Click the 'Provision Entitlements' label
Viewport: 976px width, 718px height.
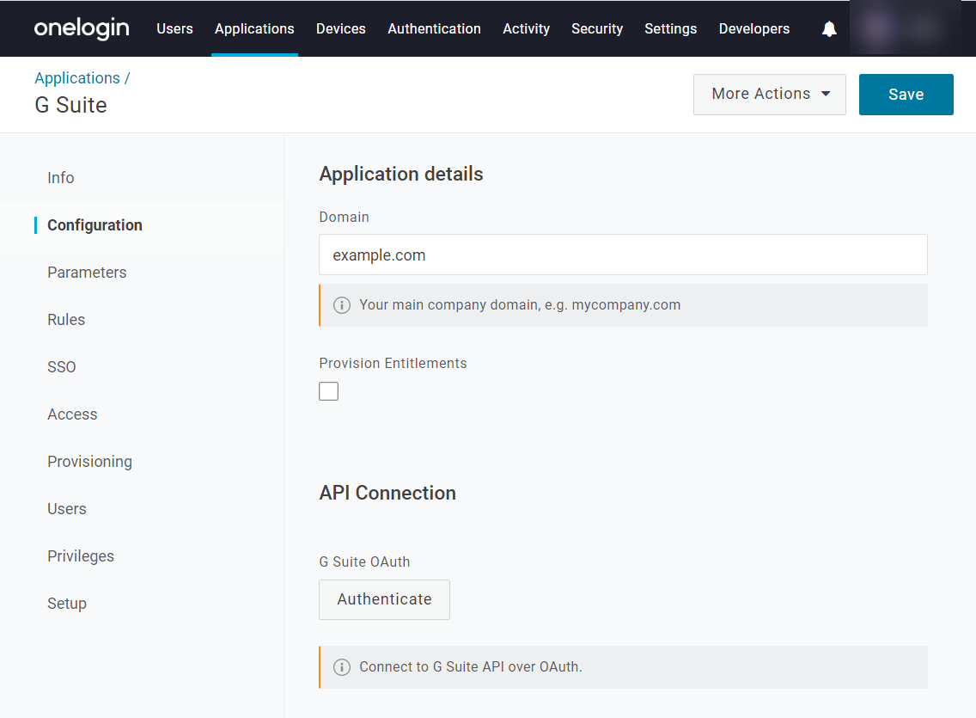[x=393, y=364]
